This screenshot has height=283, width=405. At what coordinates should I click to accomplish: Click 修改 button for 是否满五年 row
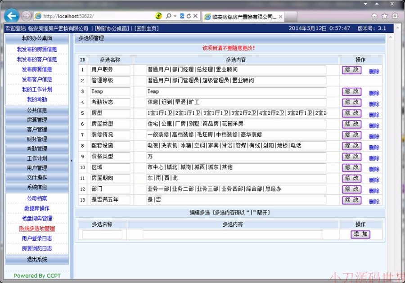pos(351,200)
